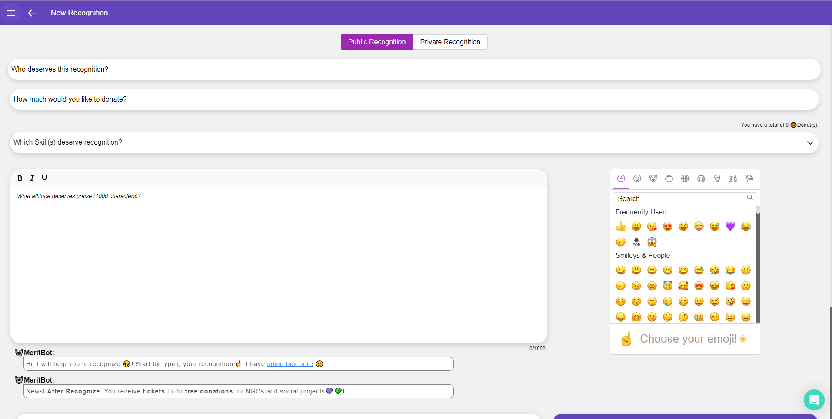Open the hamburger navigation menu

tap(11, 13)
